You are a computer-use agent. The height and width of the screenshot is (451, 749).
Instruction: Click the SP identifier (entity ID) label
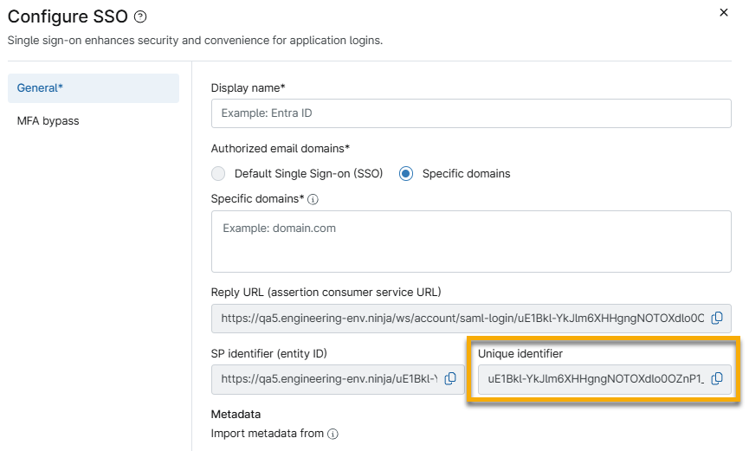click(x=269, y=353)
